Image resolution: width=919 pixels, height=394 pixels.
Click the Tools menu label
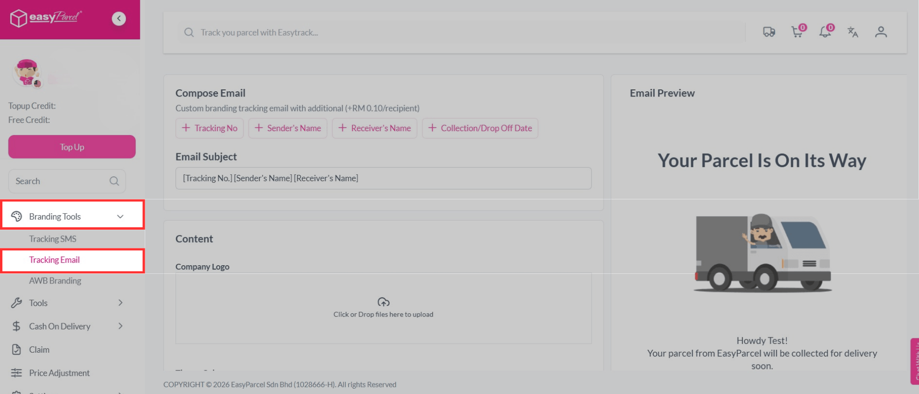pyautogui.click(x=38, y=303)
